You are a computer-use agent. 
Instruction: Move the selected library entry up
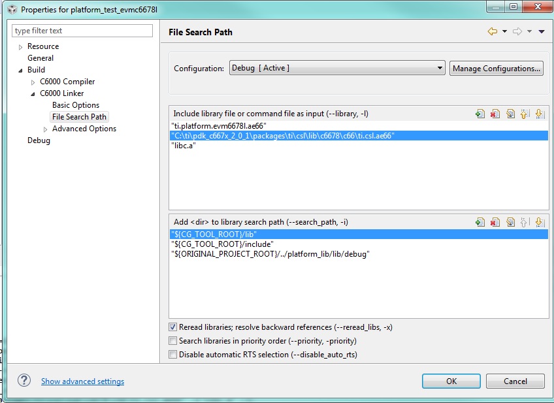pyautogui.click(x=525, y=114)
